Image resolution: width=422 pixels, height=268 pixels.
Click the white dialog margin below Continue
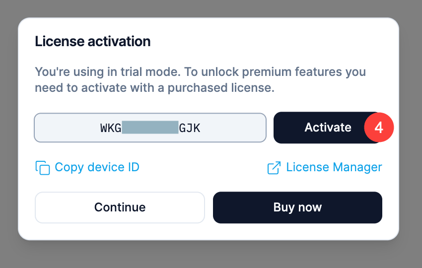(x=120, y=232)
